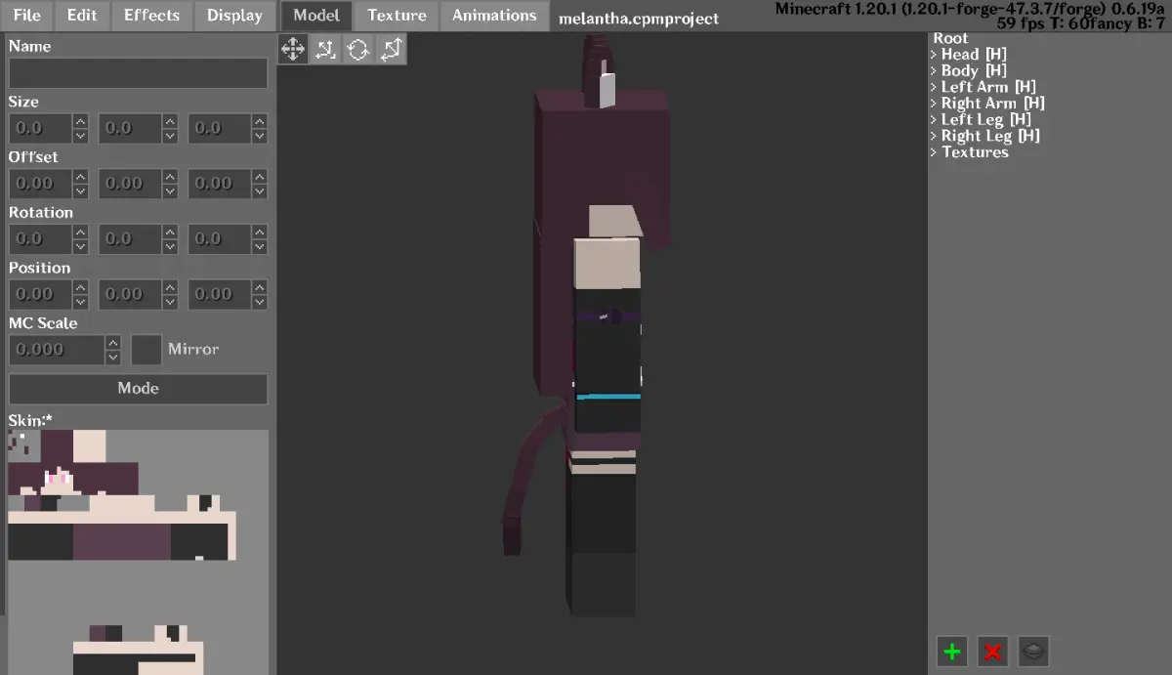Click the layered visibility icon beside delete
Viewport: 1172px width, 675px height.
point(1034,651)
